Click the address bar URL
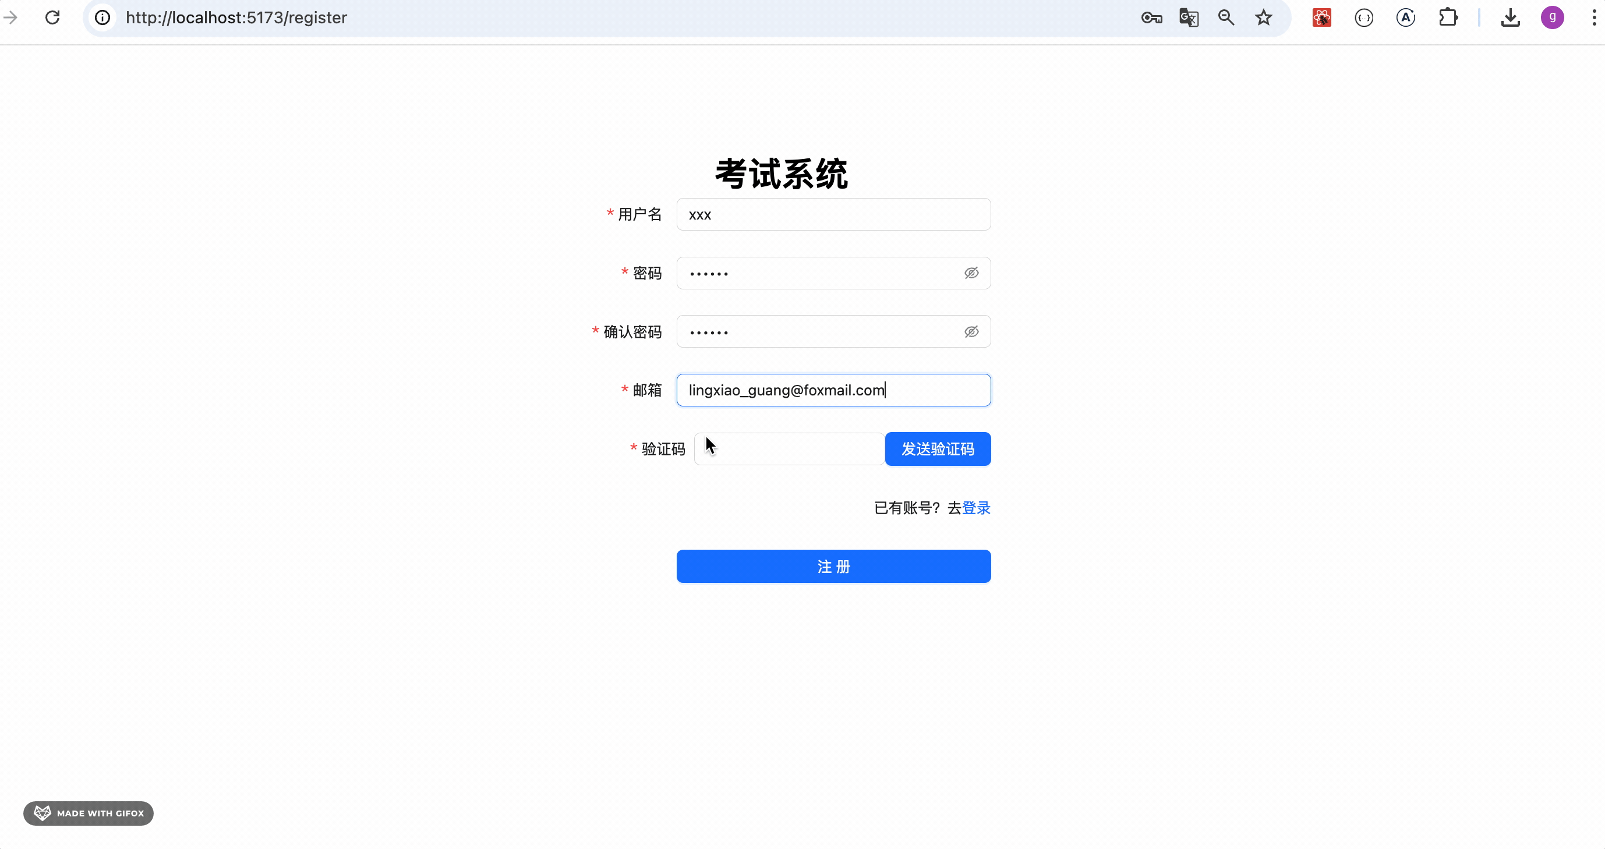This screenshot has height=849, width=1605. 236,17
